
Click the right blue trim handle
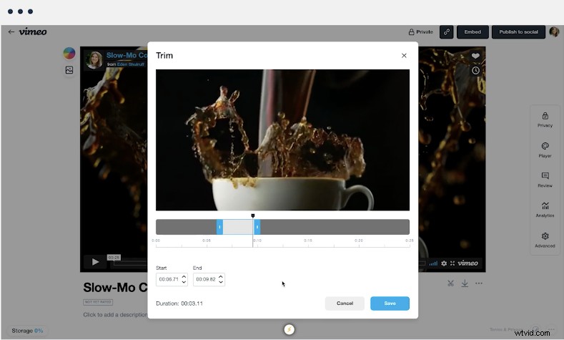pos(257,227)
